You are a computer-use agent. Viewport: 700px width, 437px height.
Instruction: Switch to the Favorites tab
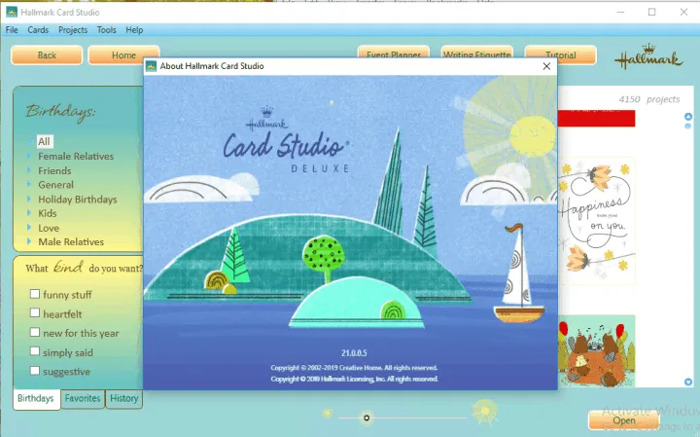pyautogui.click(x=83, y=398)
